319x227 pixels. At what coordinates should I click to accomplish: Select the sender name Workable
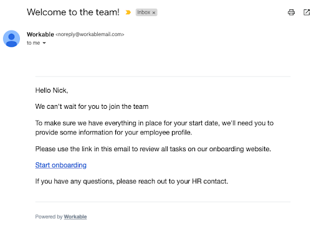click(40, 34)
